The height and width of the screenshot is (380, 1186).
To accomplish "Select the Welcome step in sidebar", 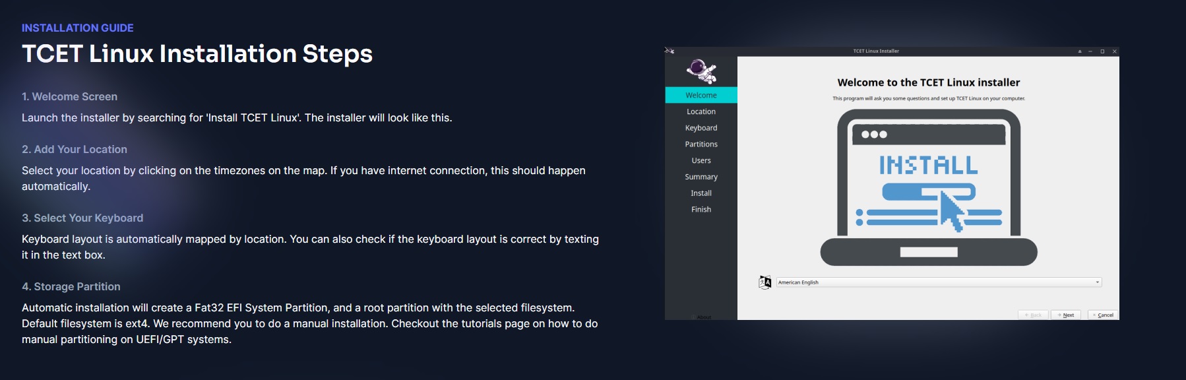I will [701, 95].
